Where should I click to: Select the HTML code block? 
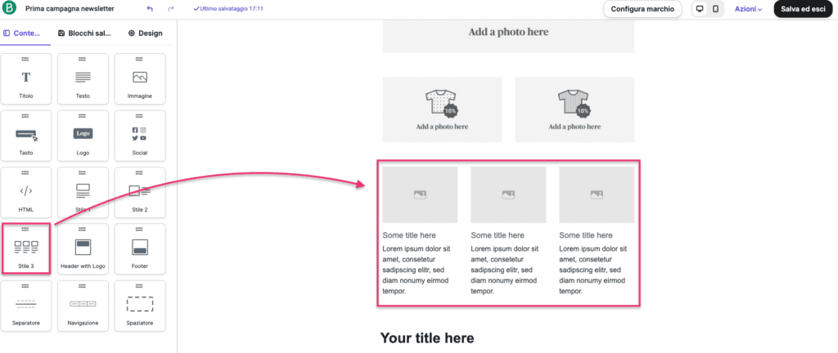tap(26, 193)
